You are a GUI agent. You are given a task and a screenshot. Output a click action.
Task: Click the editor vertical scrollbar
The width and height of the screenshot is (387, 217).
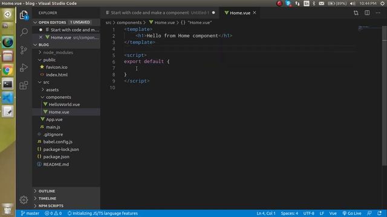(385, 96)
